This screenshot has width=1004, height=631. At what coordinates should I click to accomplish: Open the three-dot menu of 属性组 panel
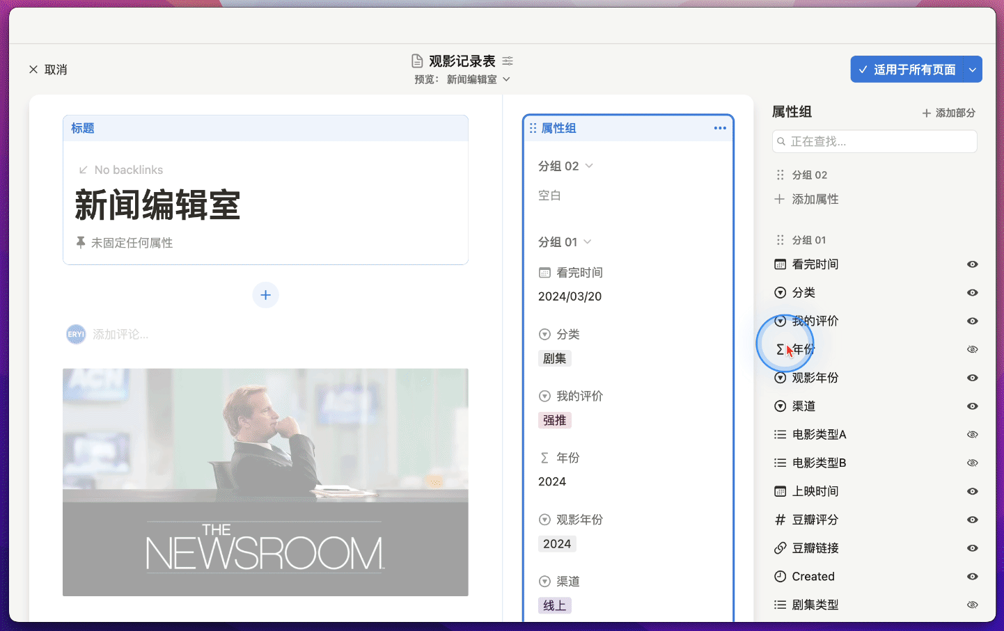(x=720, y=128)
